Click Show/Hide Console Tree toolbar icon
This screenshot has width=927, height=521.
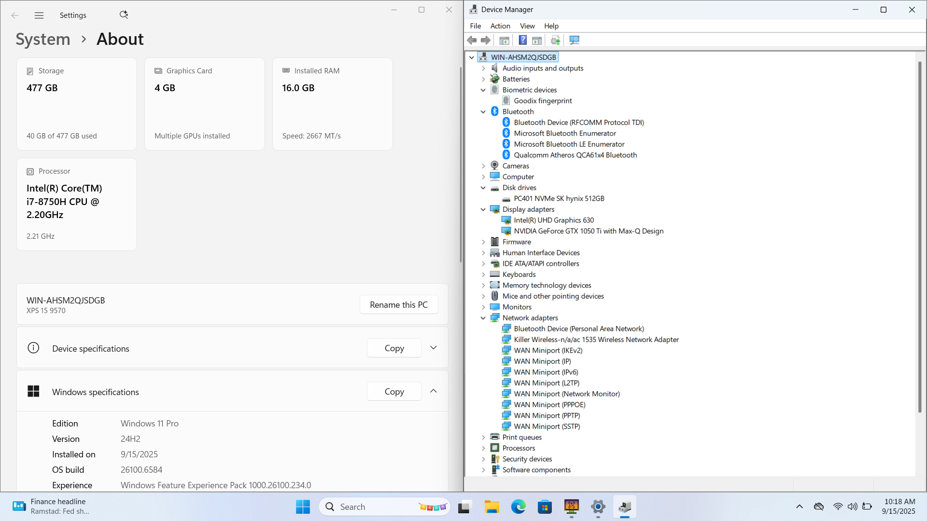point(504,41)
